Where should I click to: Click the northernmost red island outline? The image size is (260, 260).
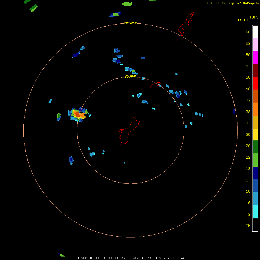189,18
